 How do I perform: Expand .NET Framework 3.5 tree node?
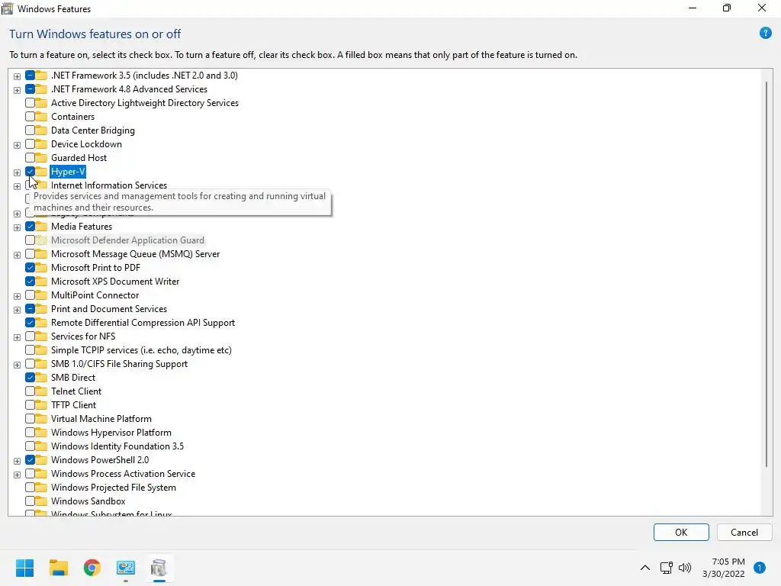[x=17, y=76]
